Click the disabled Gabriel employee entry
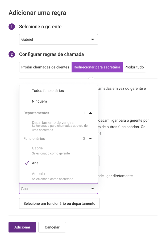The width and height of the screenshot is (166, 241). coord(59,150)
